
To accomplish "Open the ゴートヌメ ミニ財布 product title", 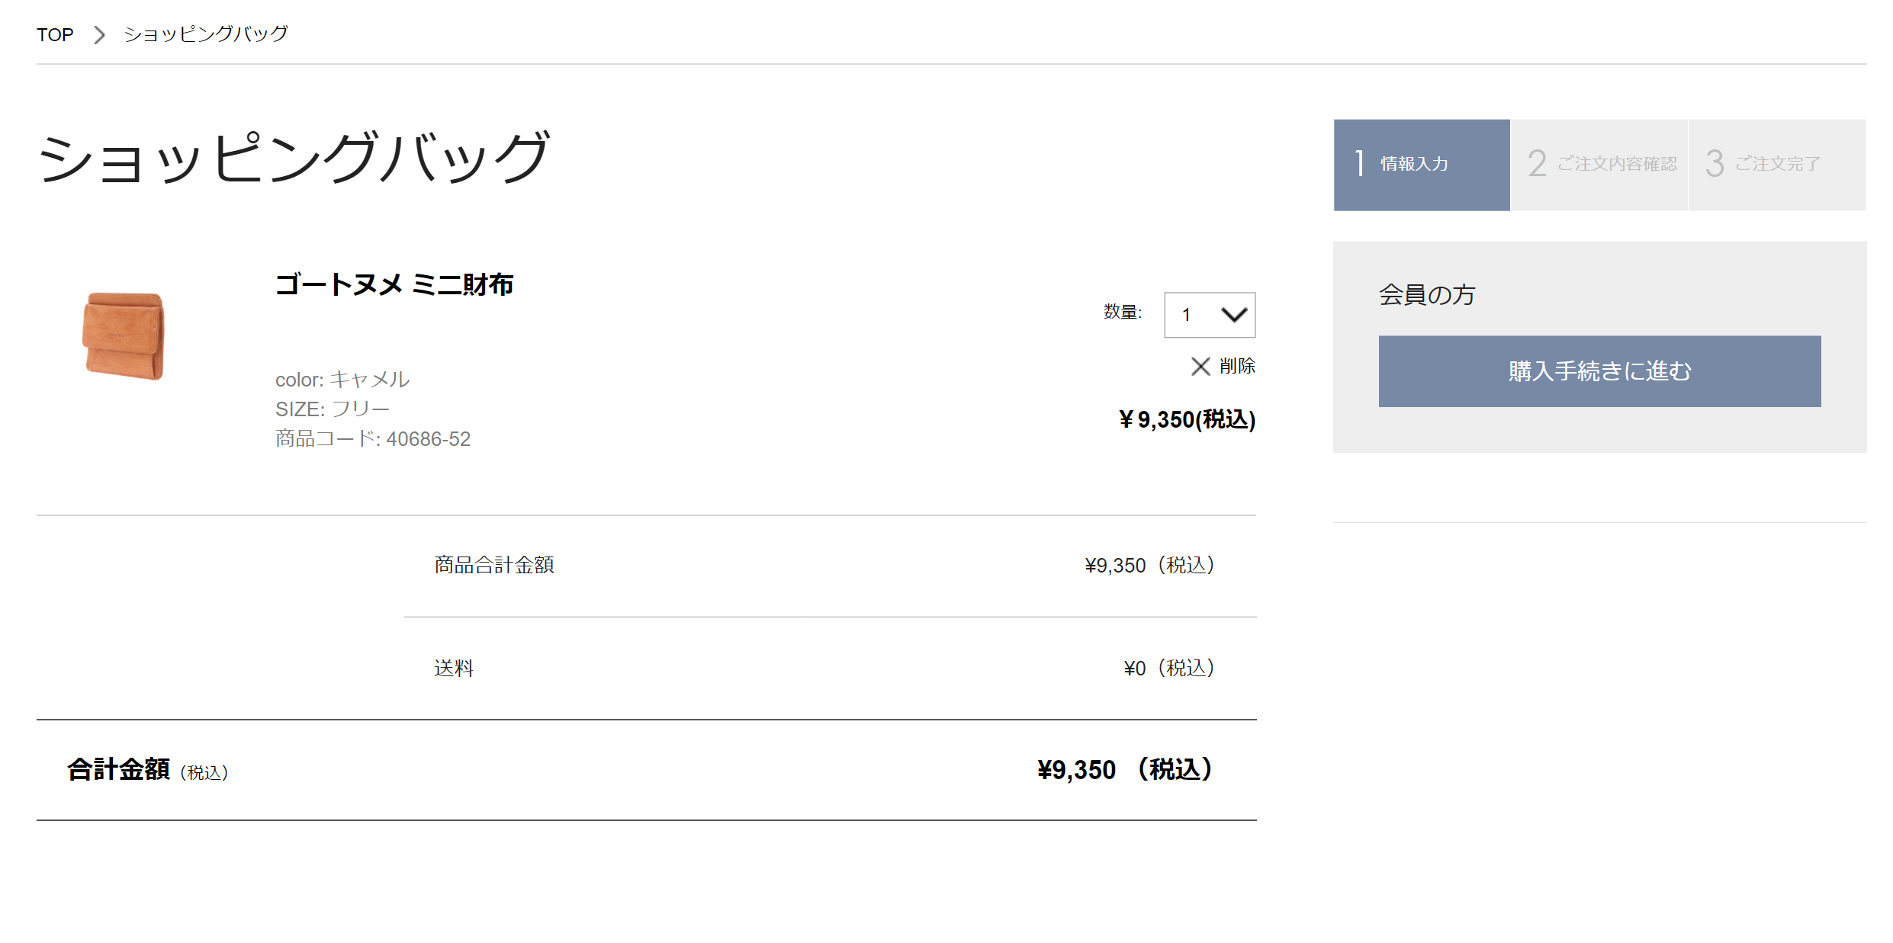I will tap(394, 284).
